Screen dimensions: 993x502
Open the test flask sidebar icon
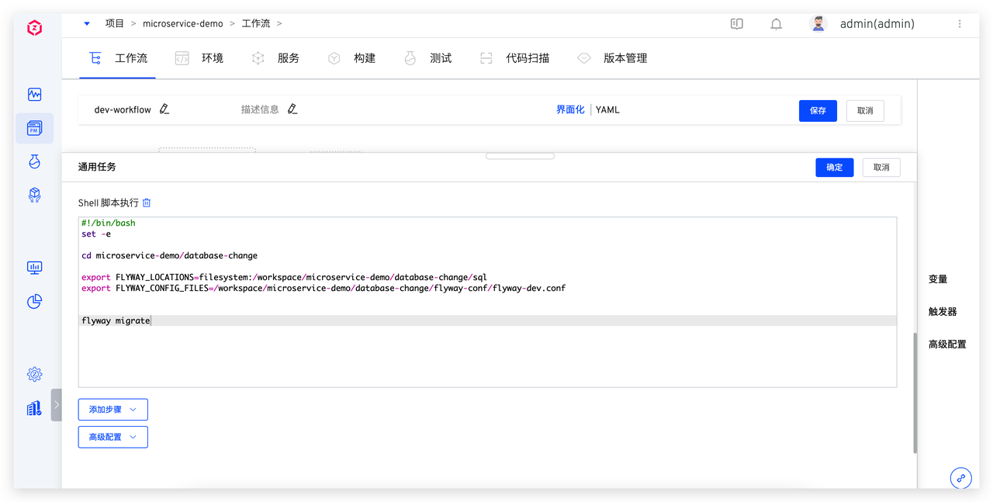[34, 161]
